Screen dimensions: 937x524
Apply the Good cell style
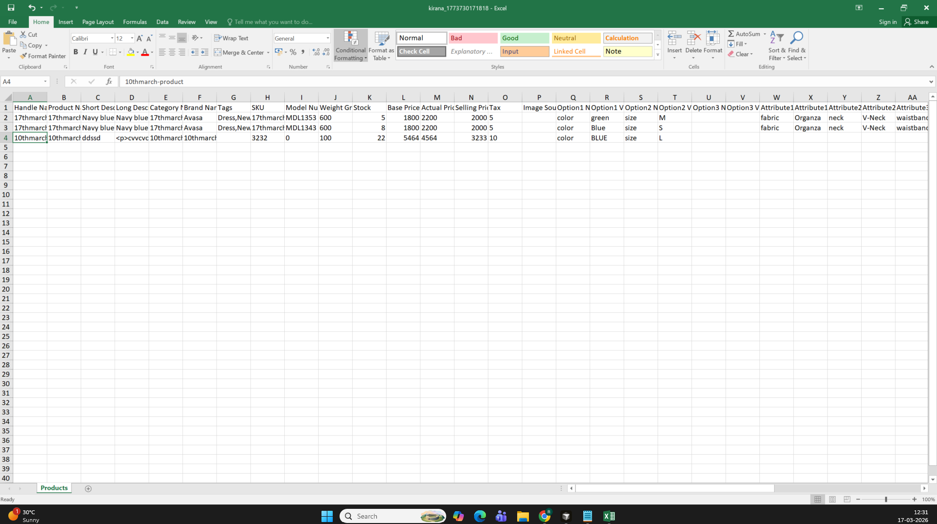point(524,38)
